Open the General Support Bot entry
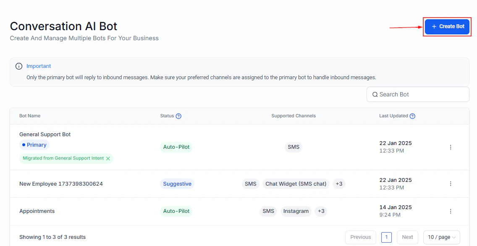477x246 pixels. (45, 135)
